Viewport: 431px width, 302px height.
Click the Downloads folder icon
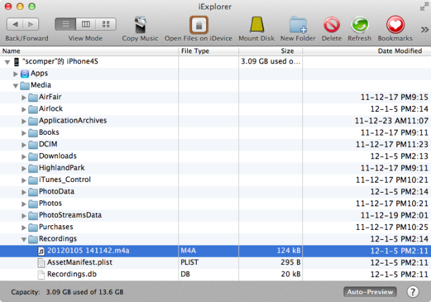point(33,156)
